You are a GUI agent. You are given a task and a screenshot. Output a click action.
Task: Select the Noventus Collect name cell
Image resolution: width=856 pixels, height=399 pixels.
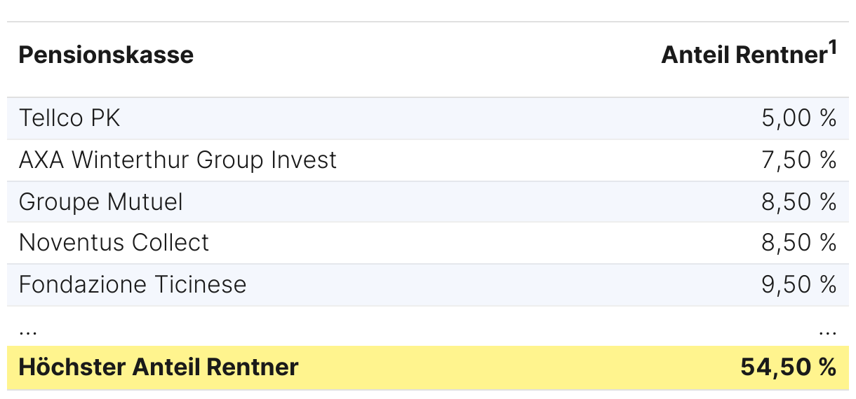point(114,243)
